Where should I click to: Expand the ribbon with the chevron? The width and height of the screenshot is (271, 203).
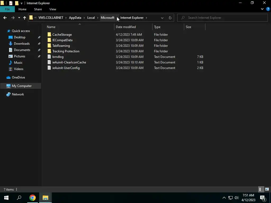tap(262, 9)
